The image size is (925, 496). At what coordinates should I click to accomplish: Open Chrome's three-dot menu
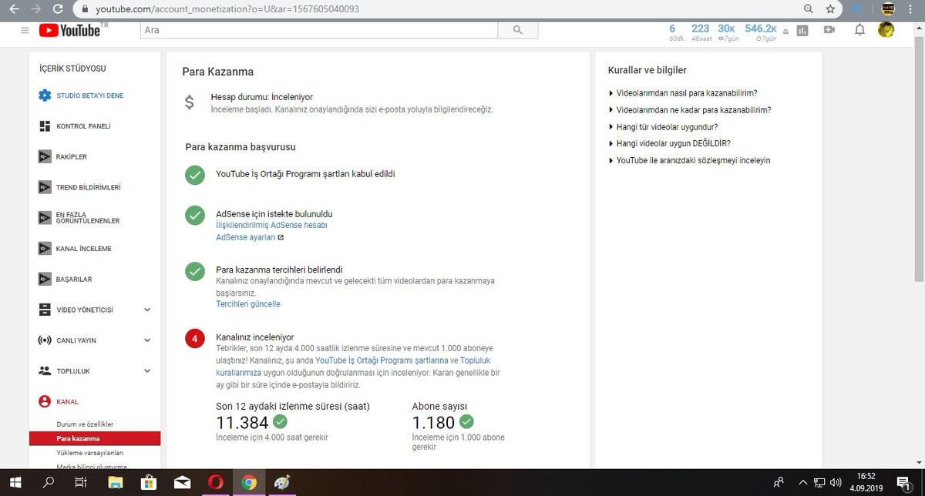[x=912, y=9]
